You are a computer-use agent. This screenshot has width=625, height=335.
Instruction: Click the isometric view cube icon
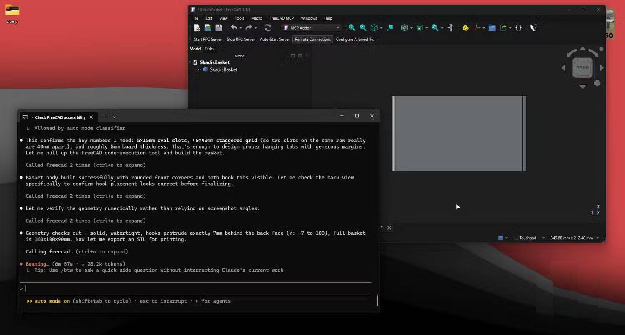[374, 27]
